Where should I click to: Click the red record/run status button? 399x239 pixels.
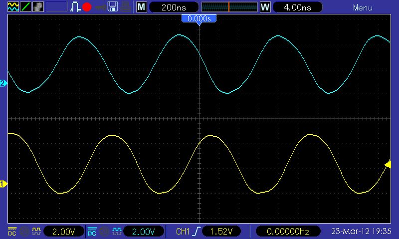click(87, 7)
